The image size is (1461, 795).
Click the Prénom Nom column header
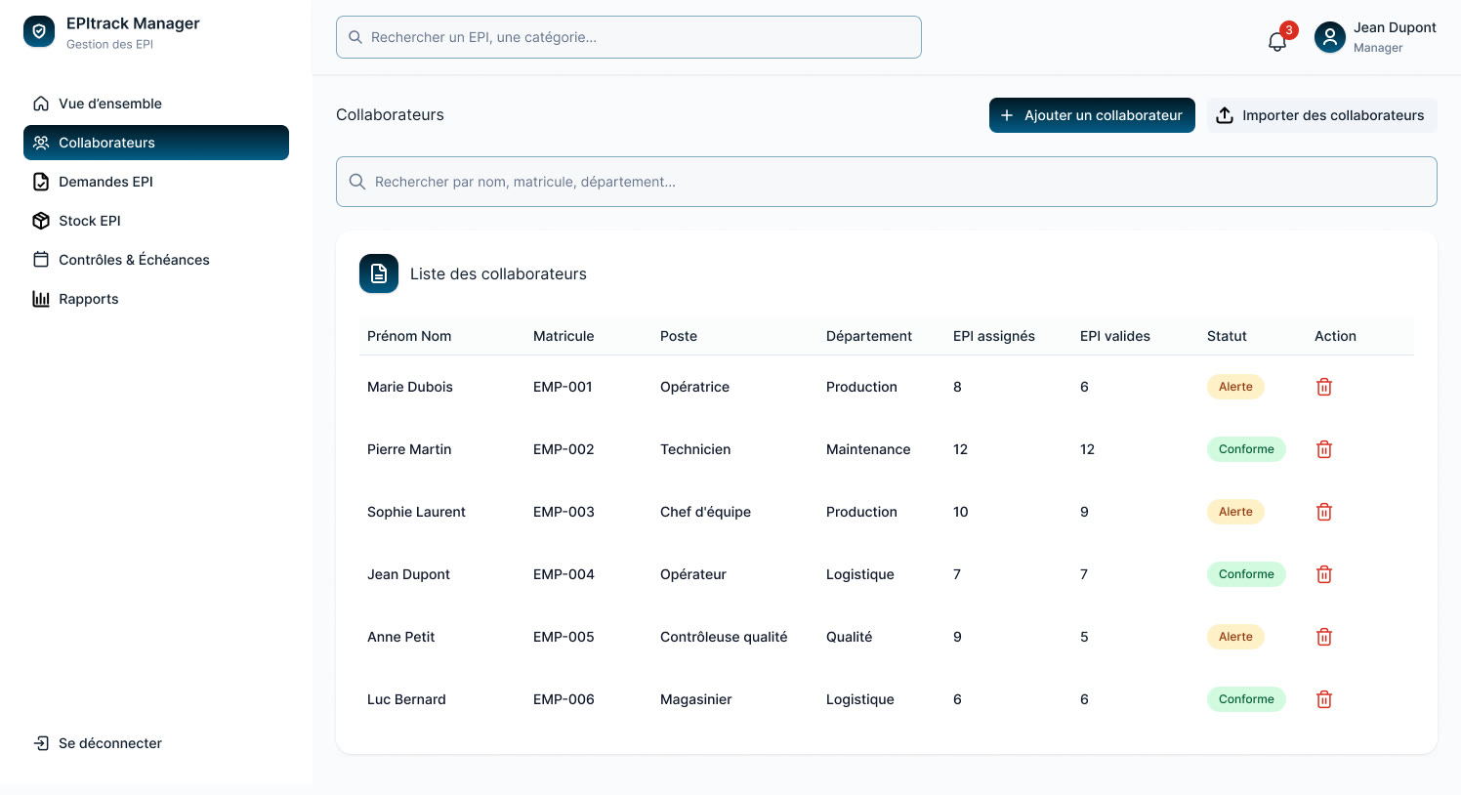pos(409,336)
